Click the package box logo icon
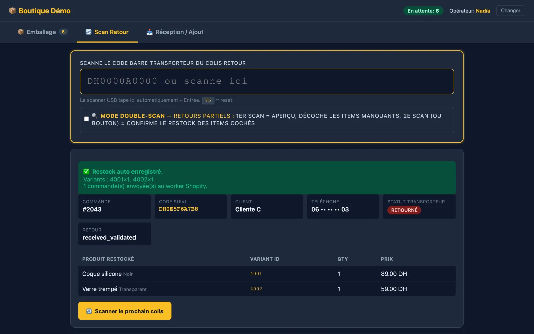Screen dimensions: 534x334 12,11
